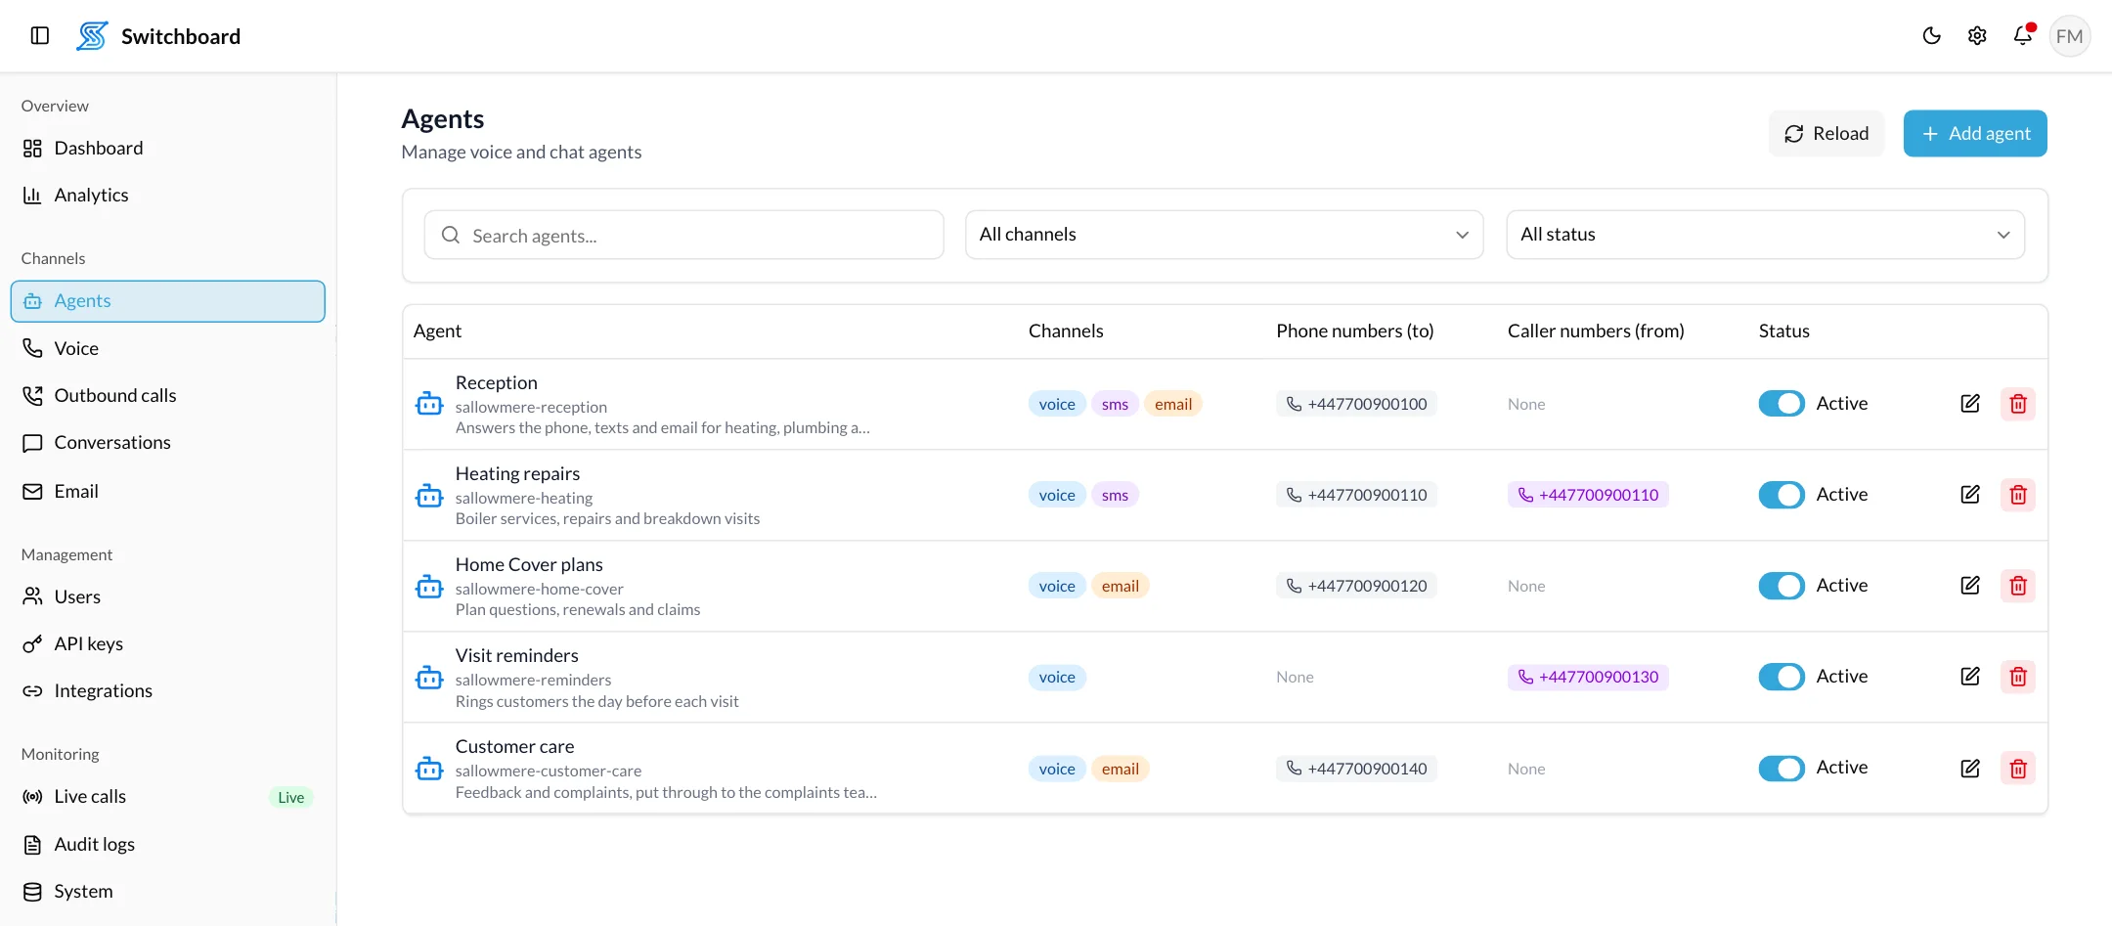The width and height of the screenshot is (2112, 926).
Task: Open notifications bell
Action: click(2023, 36)
